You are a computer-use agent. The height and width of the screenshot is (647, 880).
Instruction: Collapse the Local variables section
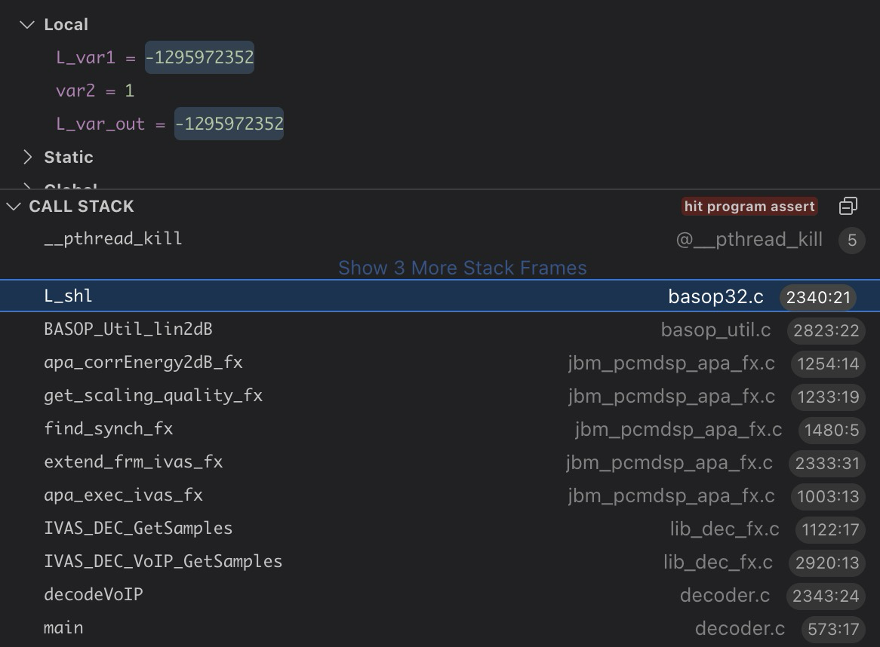[28, 25]
